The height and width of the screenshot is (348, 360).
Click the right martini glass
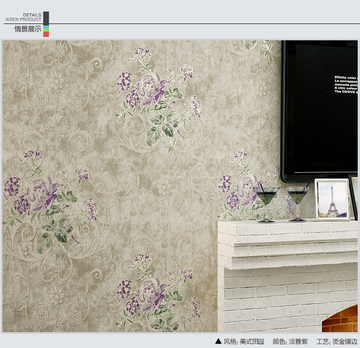click(297, 202)
